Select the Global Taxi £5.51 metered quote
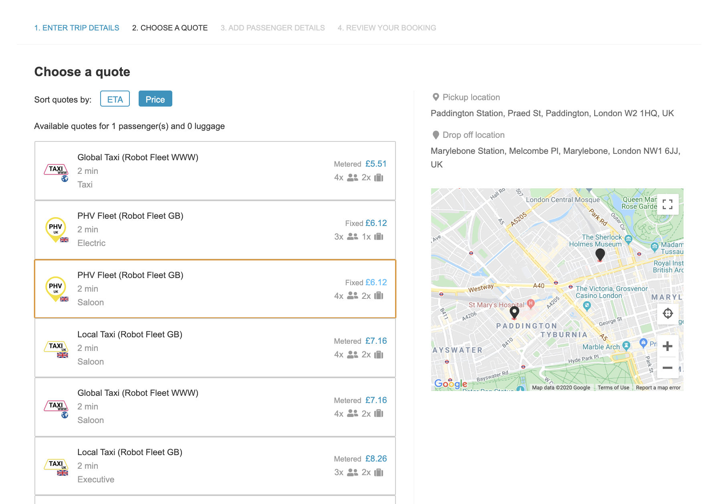Image resolution: width=702 pixels, height=504 pixels. (x=215, y=171)
